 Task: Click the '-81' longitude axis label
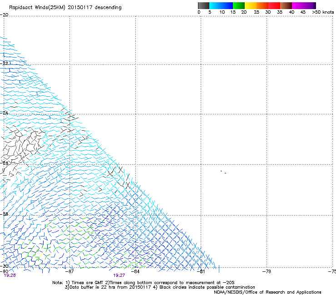[x=201, y=271]
